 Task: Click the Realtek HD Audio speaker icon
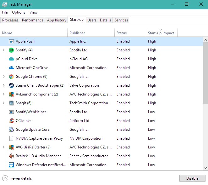(x=11, y=156)
